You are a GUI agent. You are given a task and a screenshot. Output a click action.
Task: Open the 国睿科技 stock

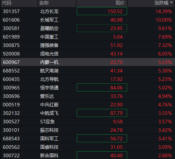tap(49, 147)
